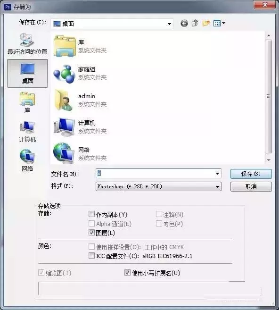Uncheck 图层(L) layers checkbox
This screenshot has height=310, width=279.
click(91, 233)
